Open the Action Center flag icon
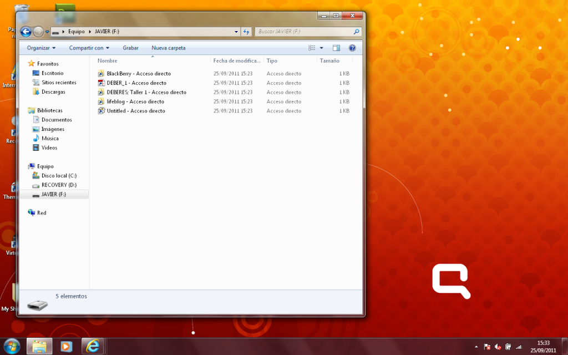Screen dimensions: 568x355 click(487, 347)
